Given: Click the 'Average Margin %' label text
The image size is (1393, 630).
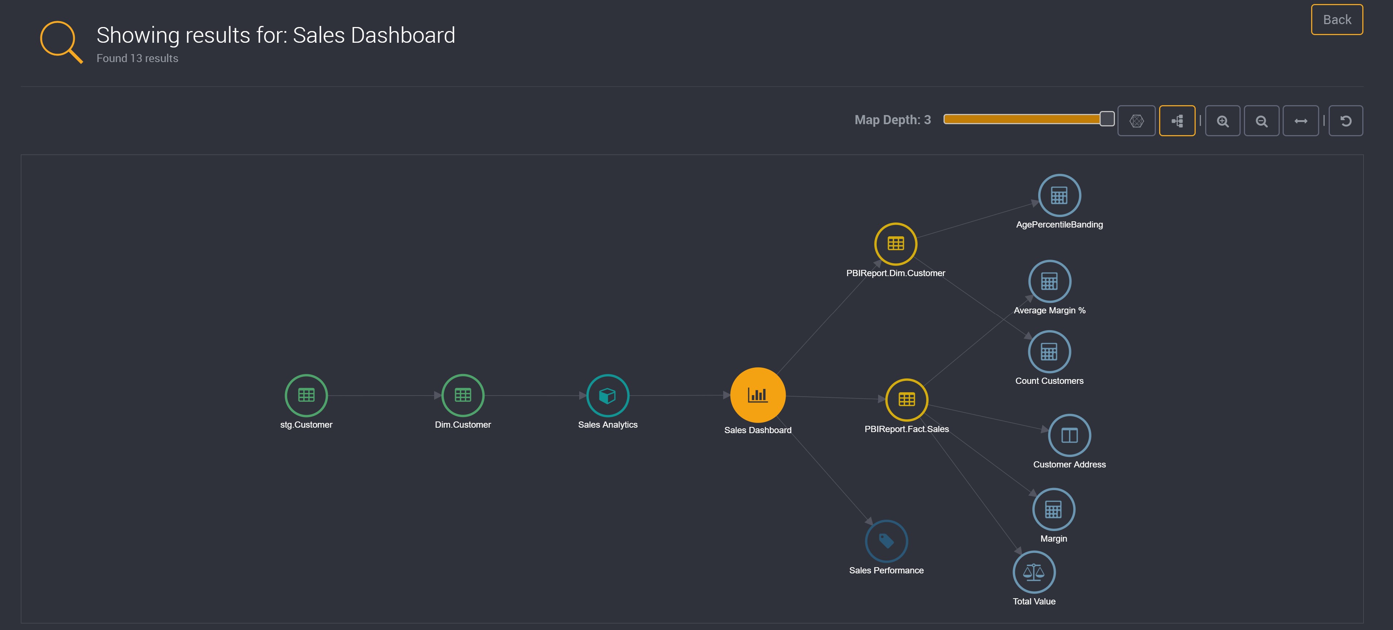Looking at the screenshot, I should 1050,311.
